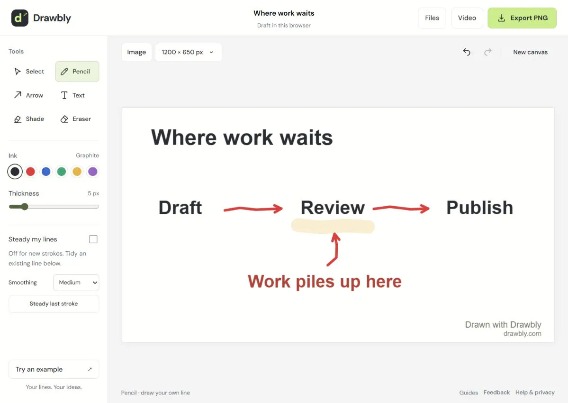Image resolution: width=568 pixels, height=403 pixels.
Task: Start a New canvas
Action: coord(530,52)
